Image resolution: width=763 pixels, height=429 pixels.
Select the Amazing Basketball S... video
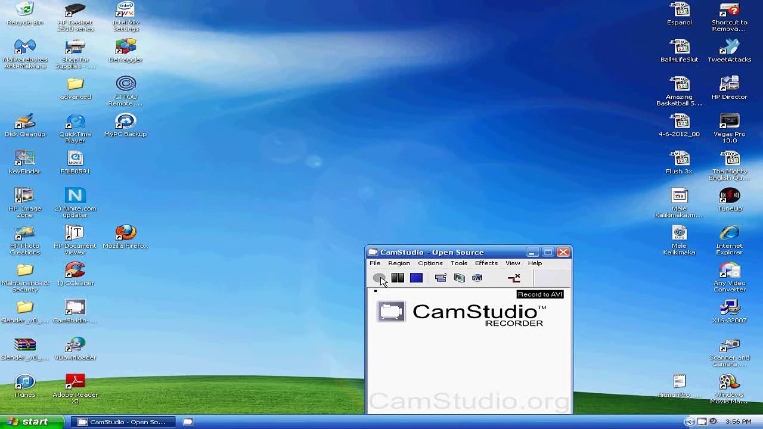(x=680, y=91)
